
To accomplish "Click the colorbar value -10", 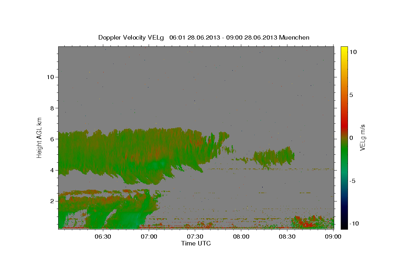I will tap(353, 223).
